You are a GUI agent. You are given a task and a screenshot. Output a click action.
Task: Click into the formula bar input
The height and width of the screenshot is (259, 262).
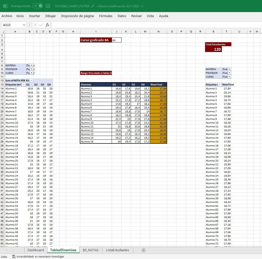click(x=157, y=25)
